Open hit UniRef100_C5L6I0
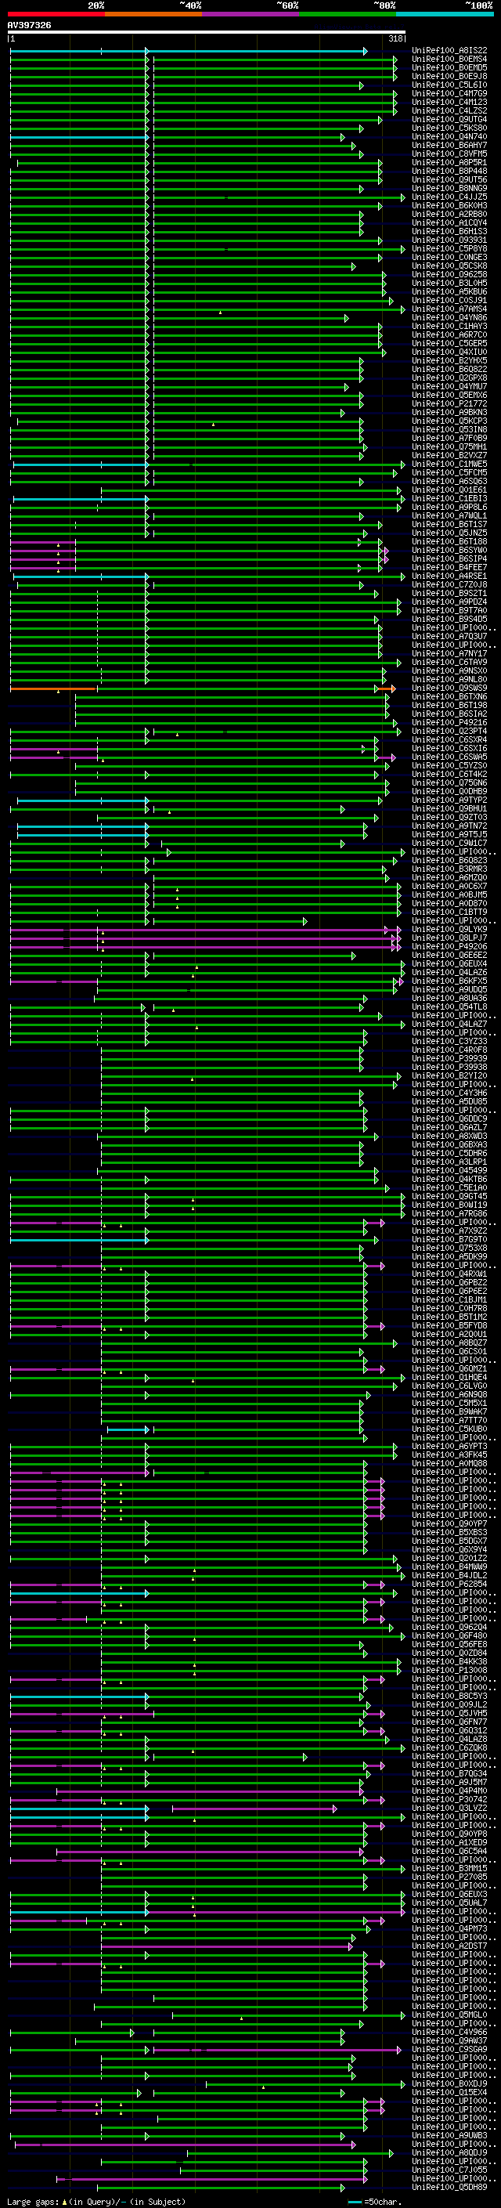This screenshot has width=501, height=2208. click(x=449, y=85)
